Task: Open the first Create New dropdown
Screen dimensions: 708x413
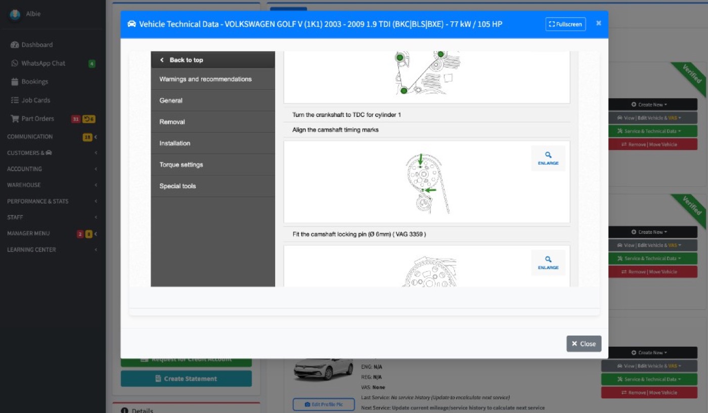Action: click(x=649, y=105)
